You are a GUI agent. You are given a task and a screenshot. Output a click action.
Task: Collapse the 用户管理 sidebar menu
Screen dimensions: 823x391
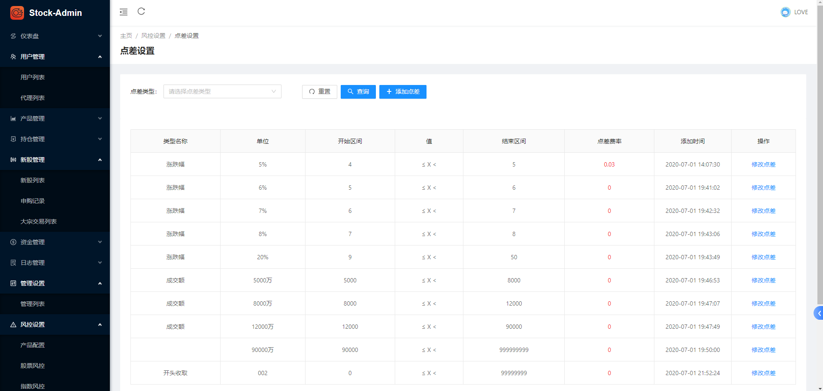[x=55, y=57]
